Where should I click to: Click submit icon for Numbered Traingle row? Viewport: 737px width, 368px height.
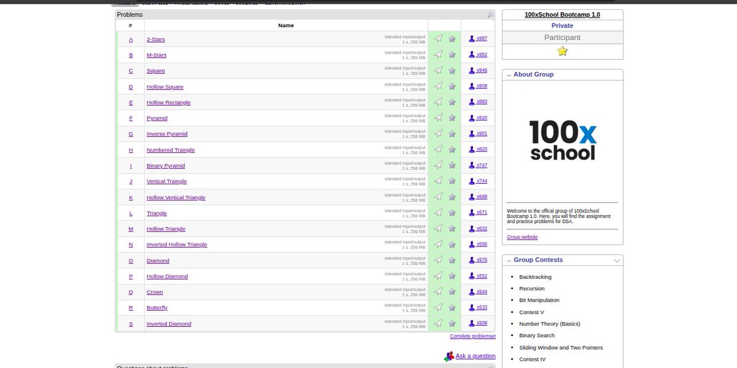(438, 149)
